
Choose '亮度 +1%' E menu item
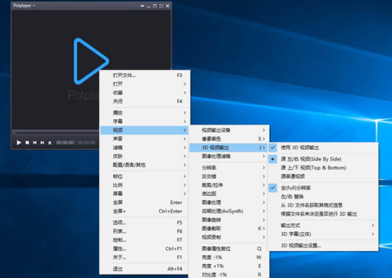229,266
